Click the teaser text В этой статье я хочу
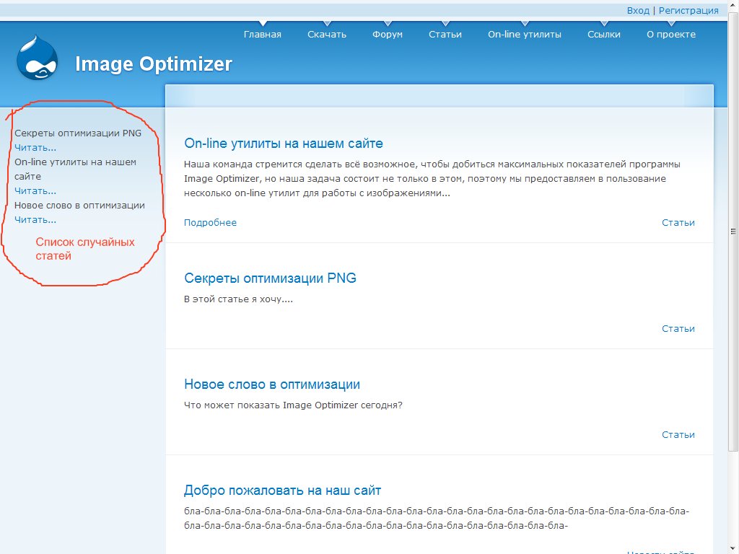 coord(238,299)
